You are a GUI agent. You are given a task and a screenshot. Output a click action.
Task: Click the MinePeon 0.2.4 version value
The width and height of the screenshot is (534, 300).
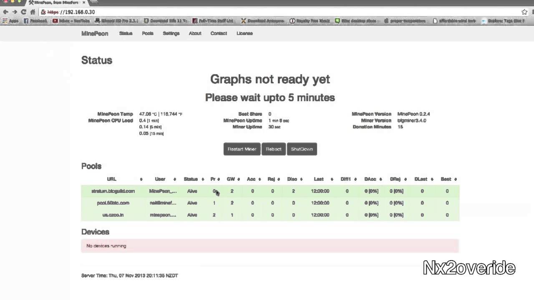[x=413, y=114]
